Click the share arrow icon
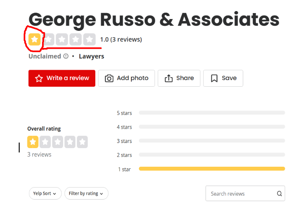The image size is (292, 217). tap(169, 78)
